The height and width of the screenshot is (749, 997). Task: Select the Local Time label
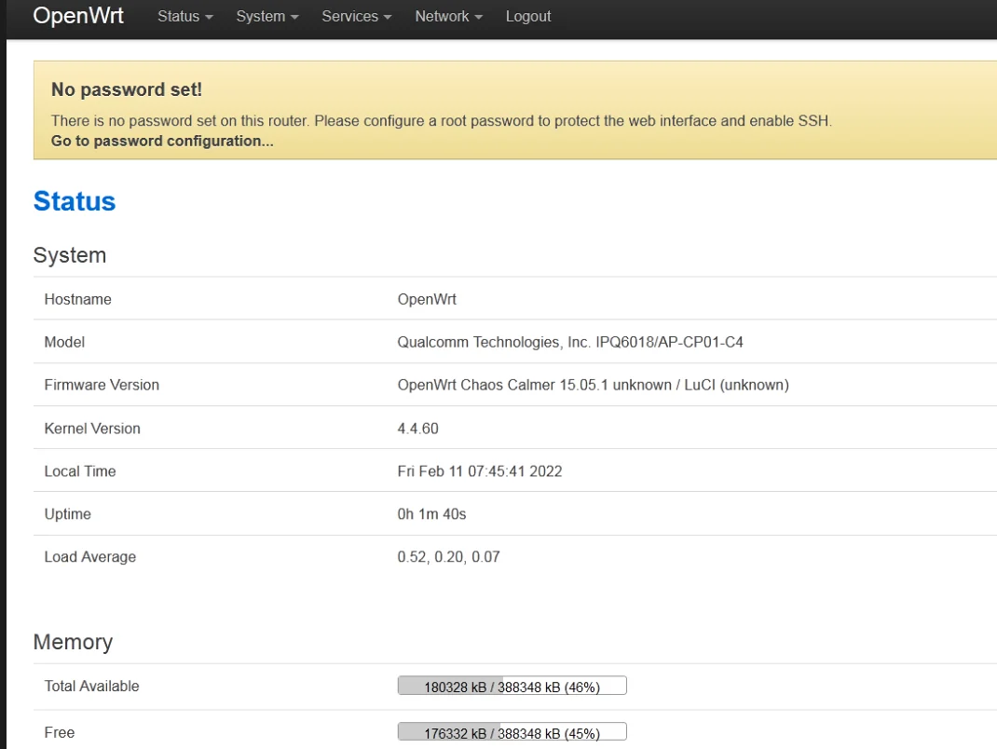pos(80,471)
